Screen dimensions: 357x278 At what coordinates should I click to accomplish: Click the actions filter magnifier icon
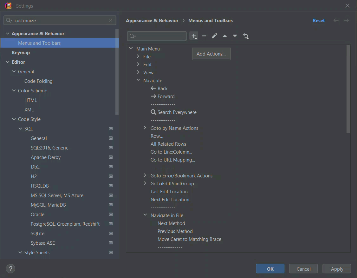point(133,36)
